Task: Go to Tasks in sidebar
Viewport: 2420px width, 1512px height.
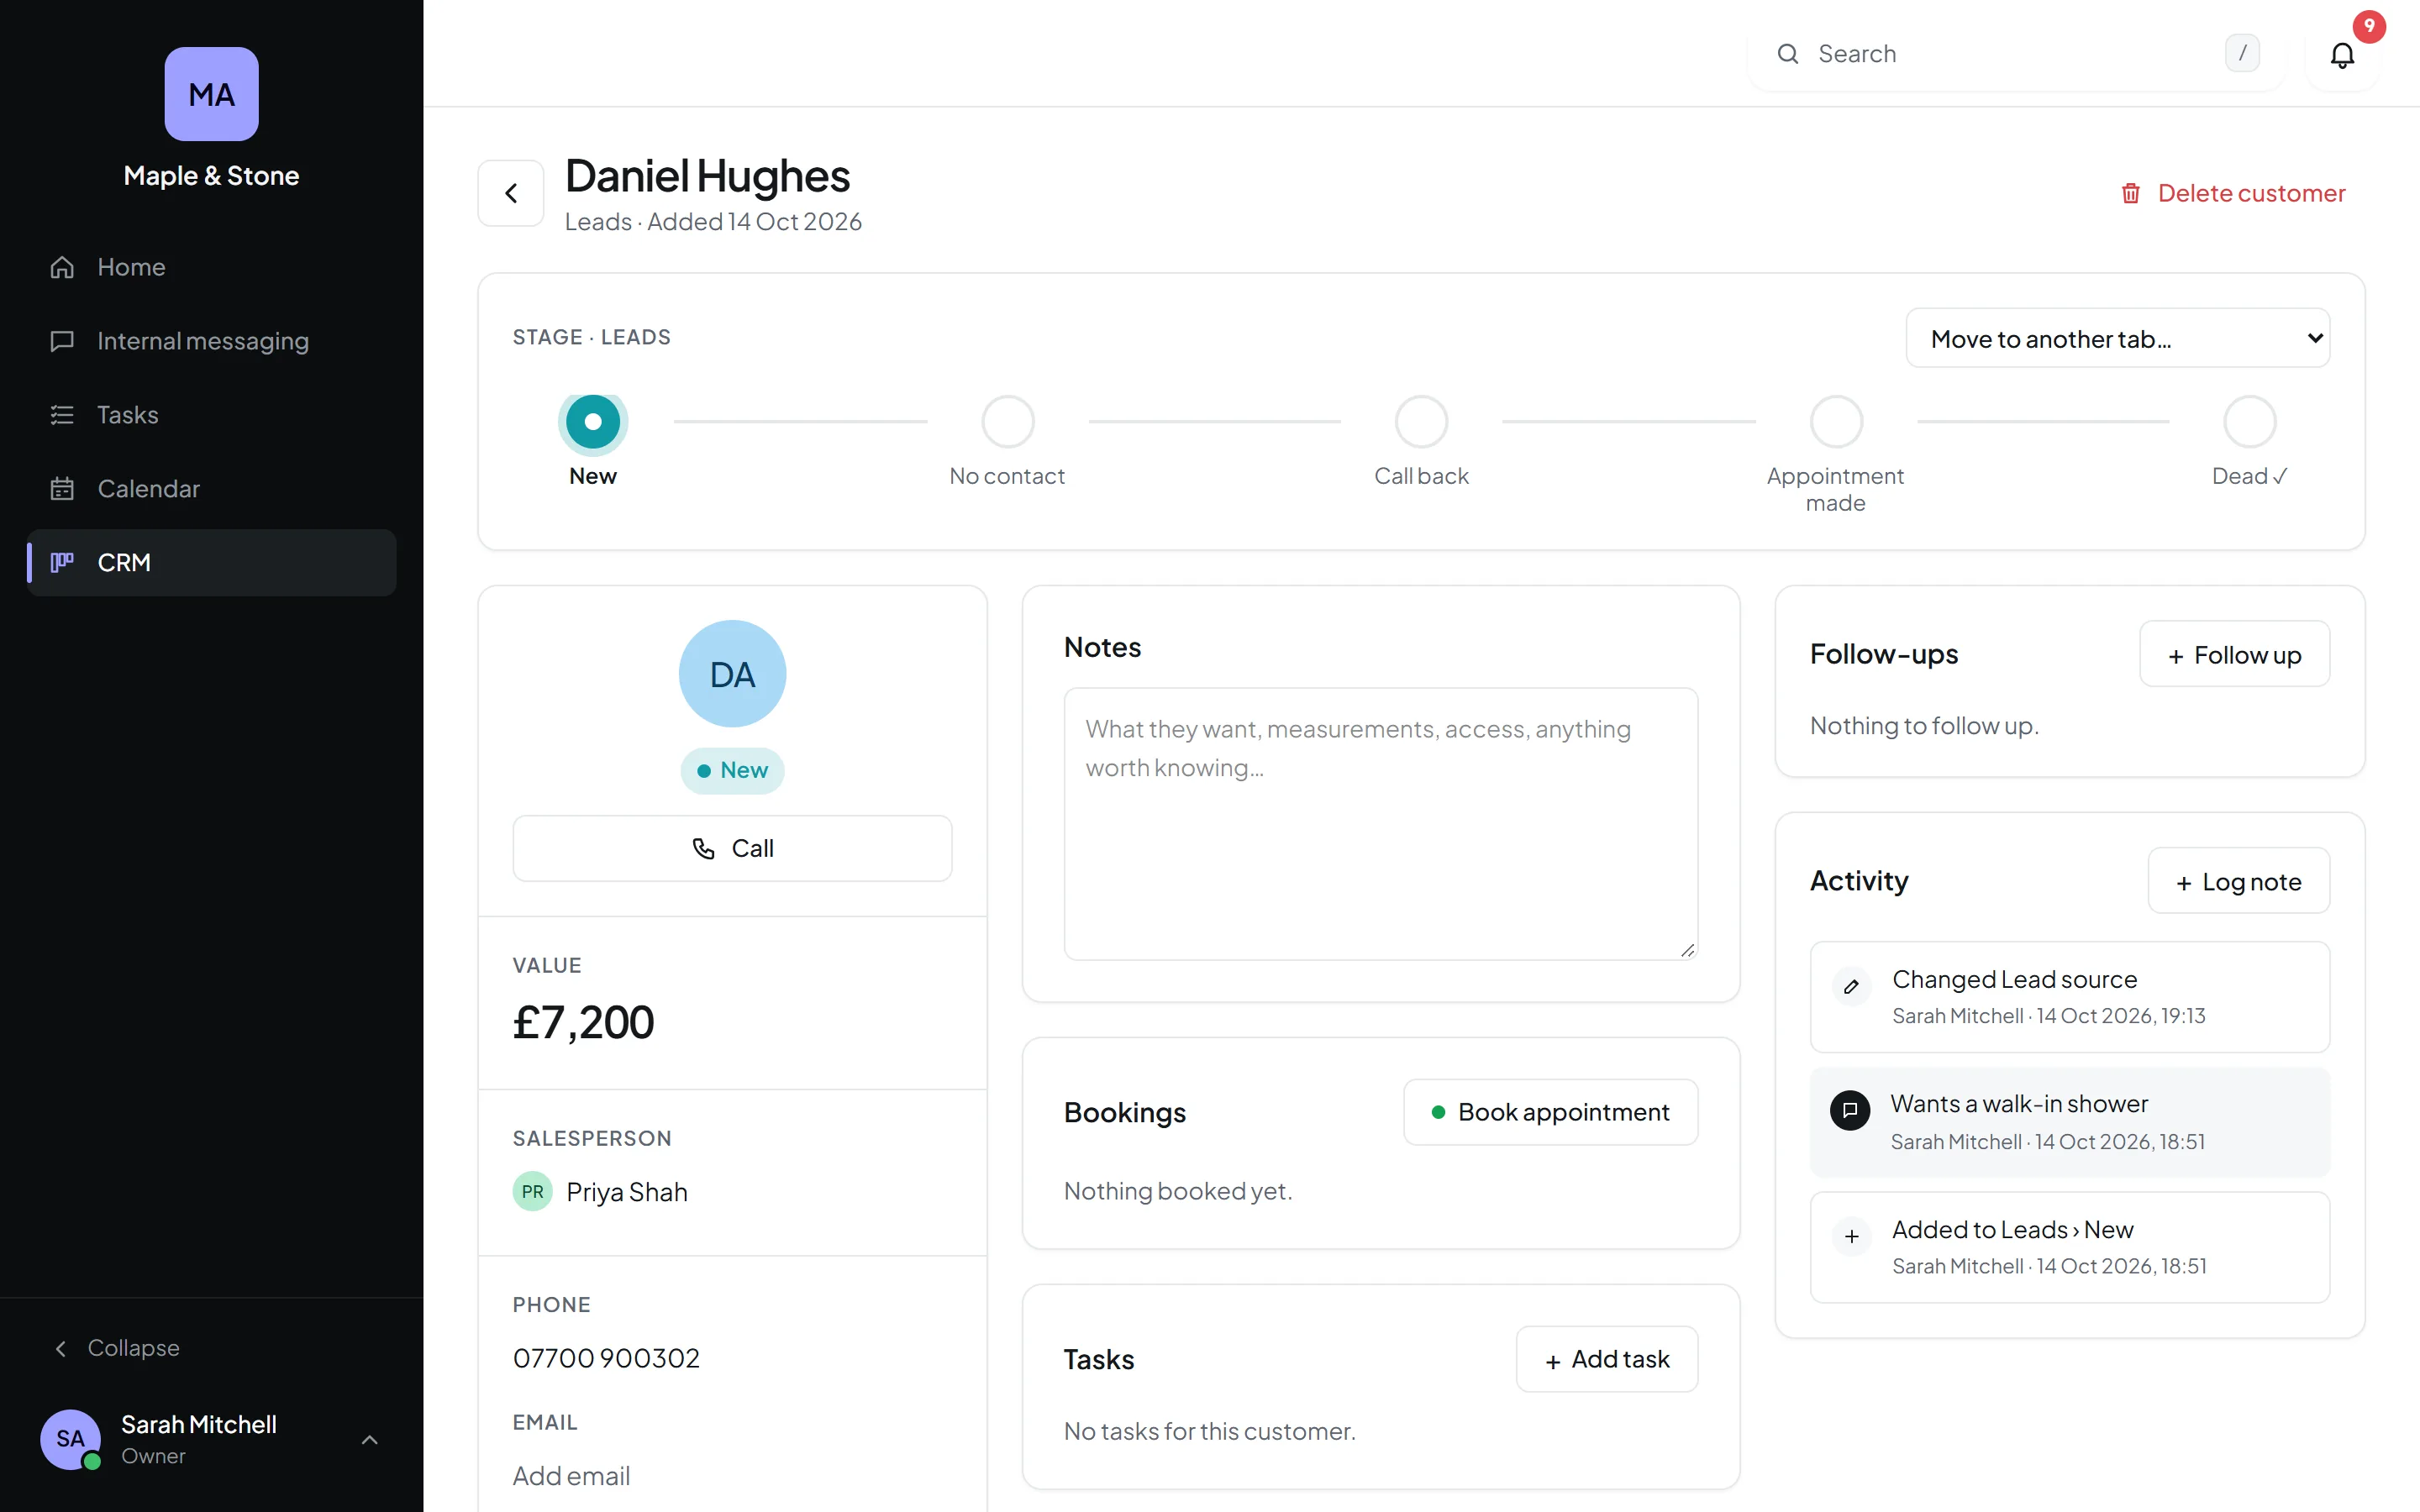Action: (x=211, y=415)
